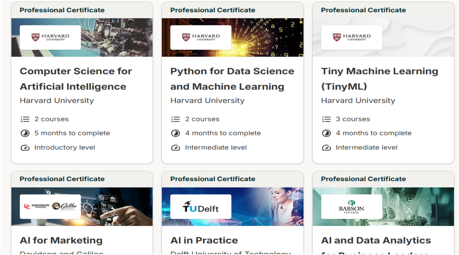Click Davidson and Galileo logo badge
The image size is (459, 255).
50,207
